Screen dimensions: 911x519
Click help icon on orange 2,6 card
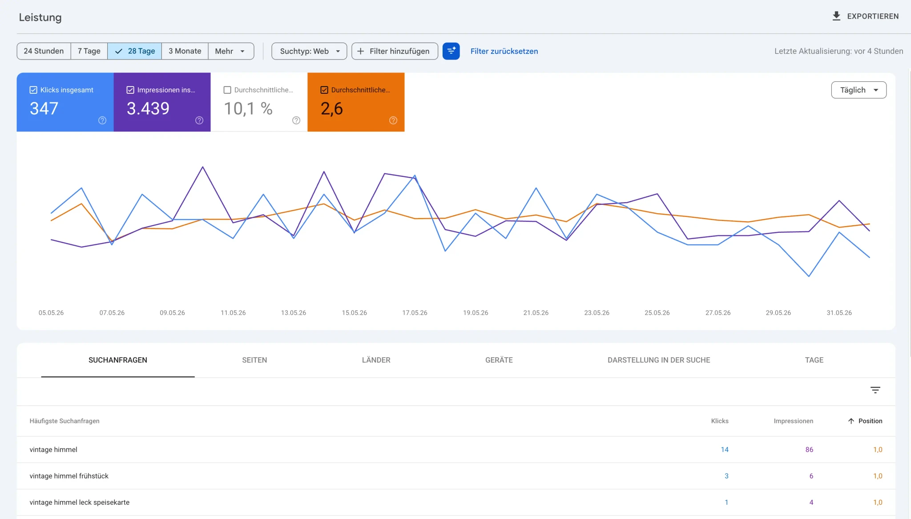click(393, 120)
